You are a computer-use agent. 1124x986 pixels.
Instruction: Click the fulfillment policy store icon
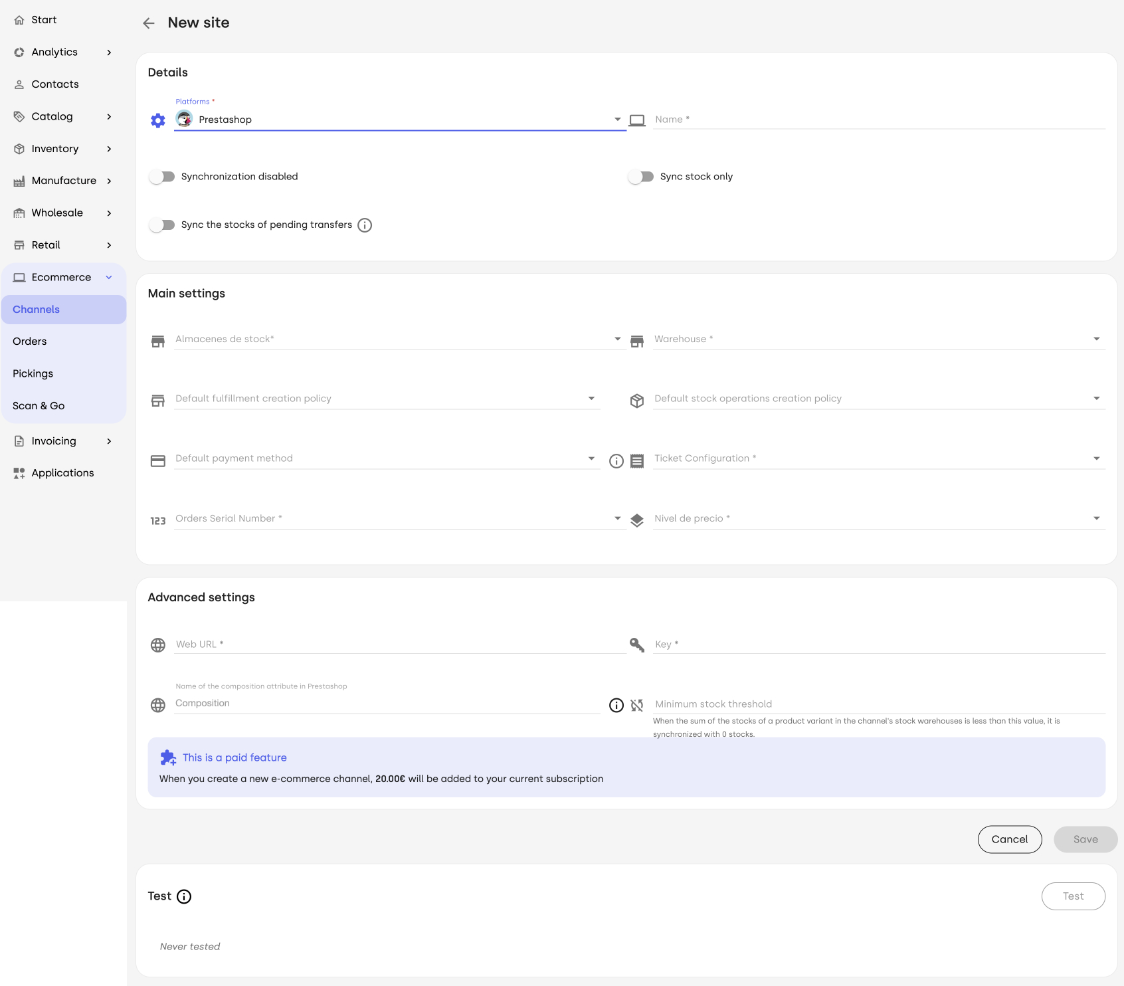[158, 401]
